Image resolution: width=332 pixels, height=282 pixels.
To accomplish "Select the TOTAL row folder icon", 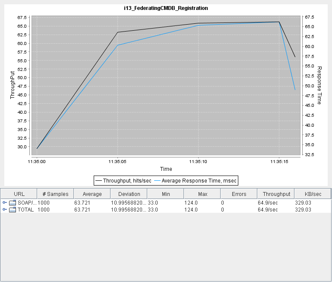I will (x=13, y=210).
